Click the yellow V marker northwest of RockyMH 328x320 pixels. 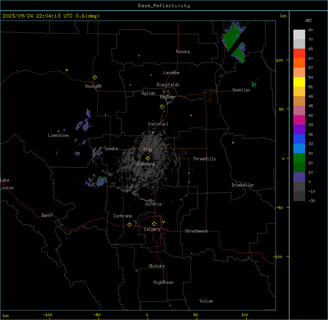[67, 70]
